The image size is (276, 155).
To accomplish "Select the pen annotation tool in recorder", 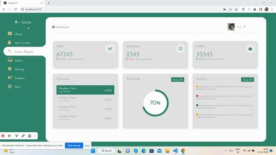I will click(23, 136).
